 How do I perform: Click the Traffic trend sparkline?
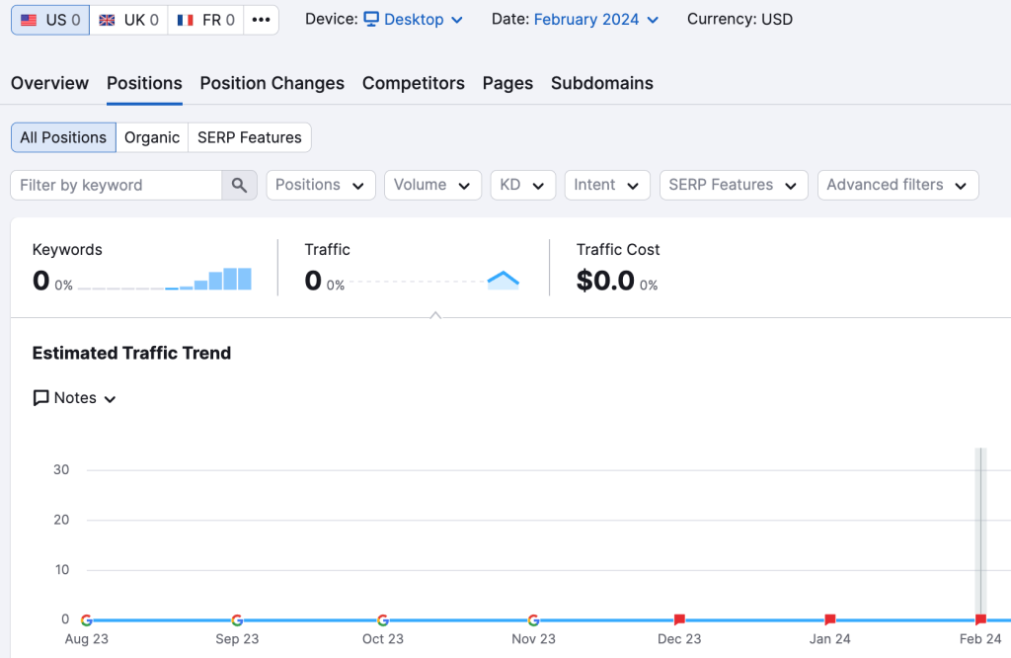pyautogui.click(x=434, y=280)
